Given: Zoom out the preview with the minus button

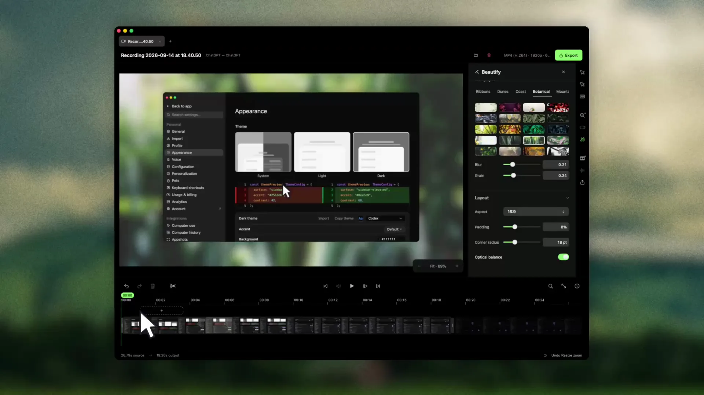Looking at the screenshot, I should pyautogui.click(x=419, y=266).
